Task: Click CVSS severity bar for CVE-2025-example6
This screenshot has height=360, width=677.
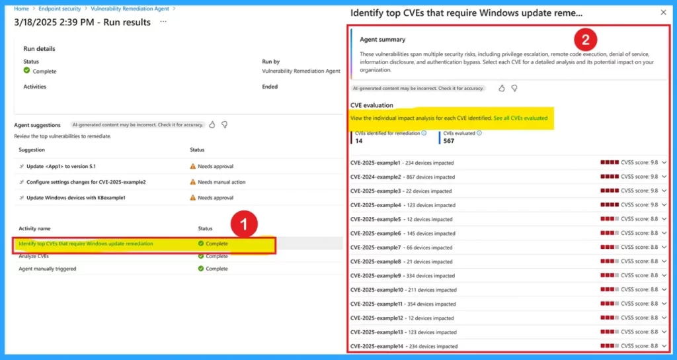Action: click(610, 233)
